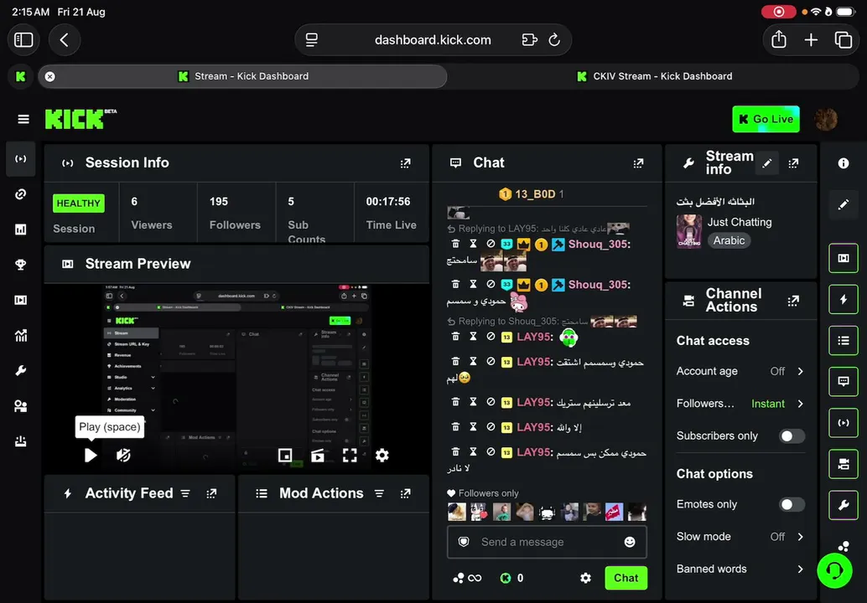Pop out the Chat panel
Image resolution: width=867 pixels, height=603 pixels.
(x=638, y=163)
